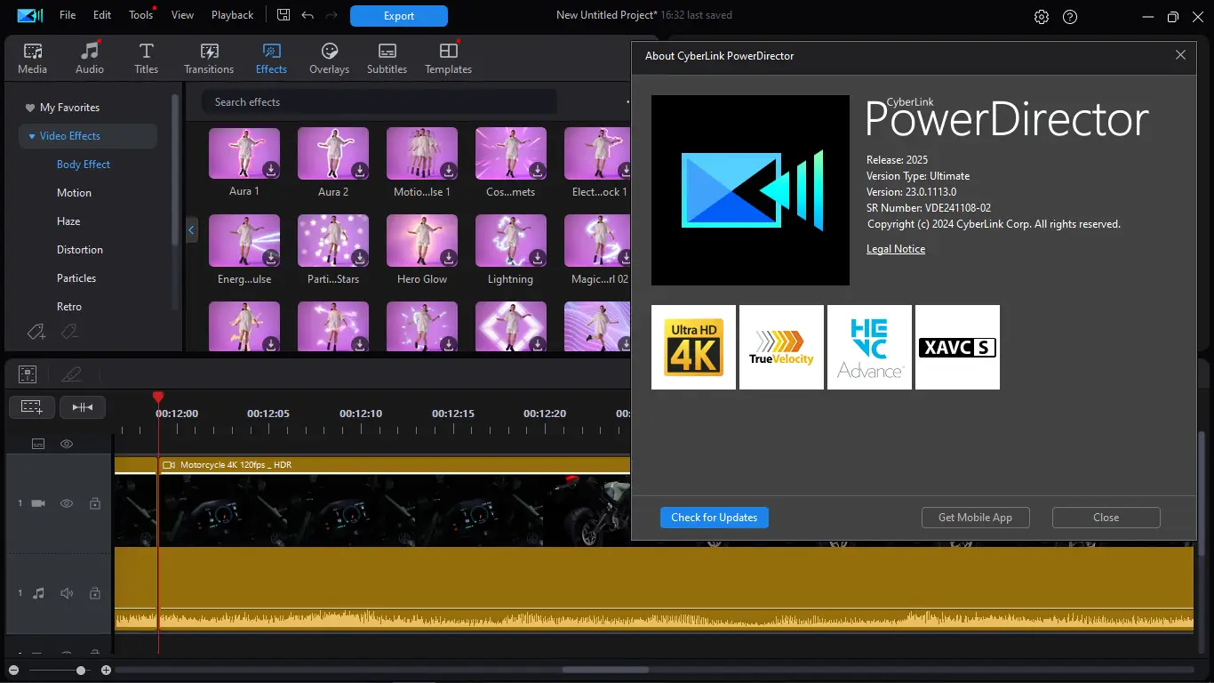
Task: Mute audio track 1 speaker icon
Action: point(67,593)
